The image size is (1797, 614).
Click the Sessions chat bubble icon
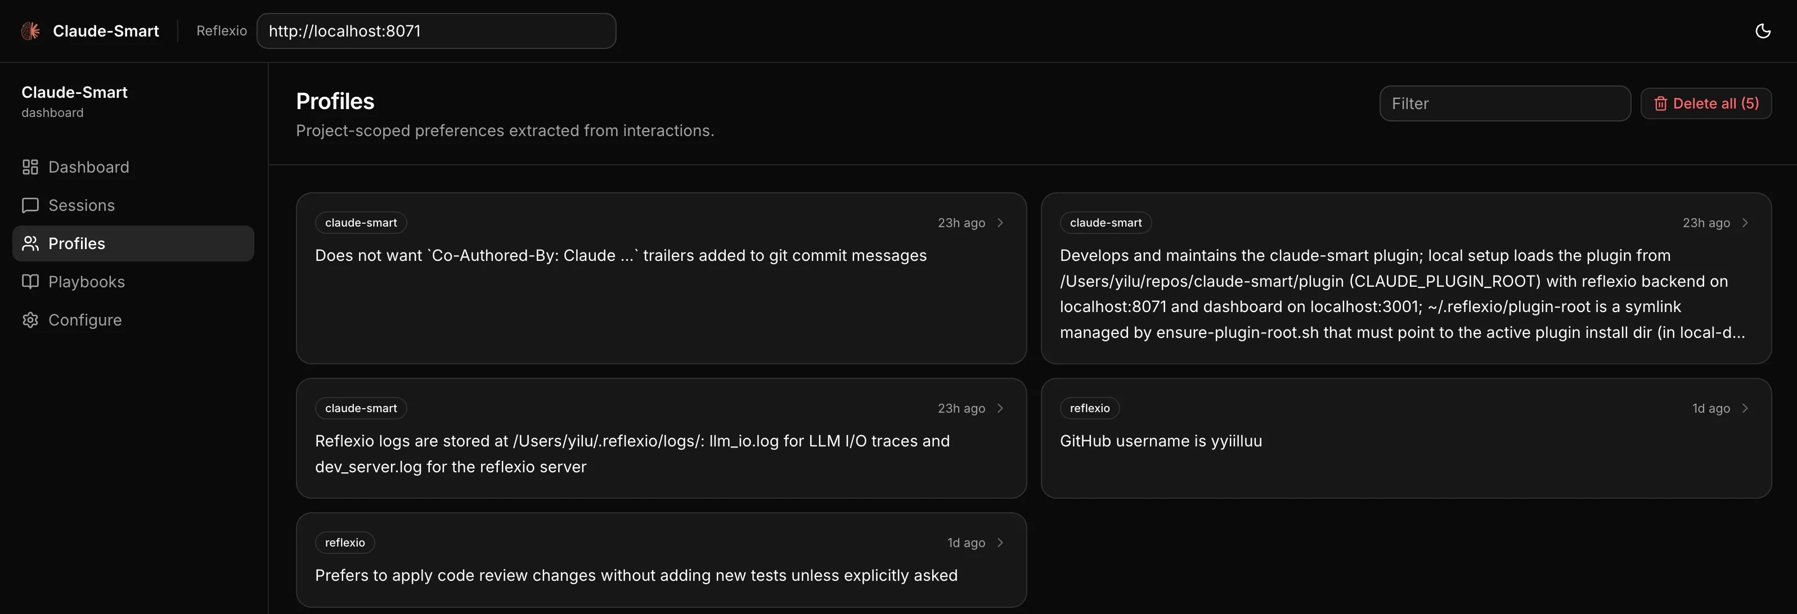click(30, 206)
